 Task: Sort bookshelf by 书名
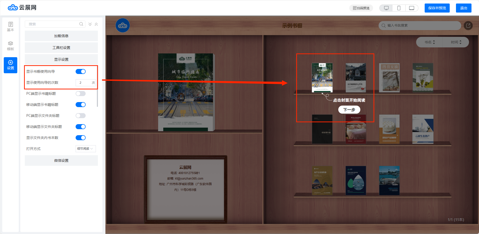[429, 42]
